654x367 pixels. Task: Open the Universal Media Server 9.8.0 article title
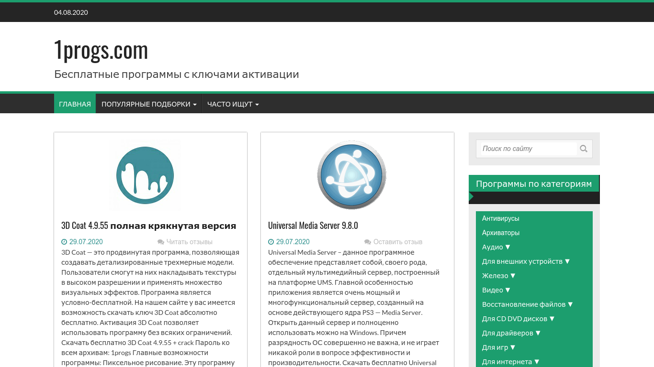coord(313,226)
